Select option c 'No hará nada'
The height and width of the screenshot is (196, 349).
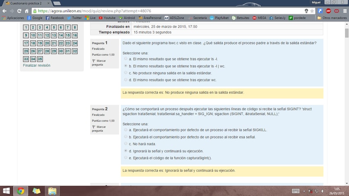click(126, 143)
